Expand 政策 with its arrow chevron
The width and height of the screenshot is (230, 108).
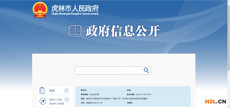[x=67, y=90]
